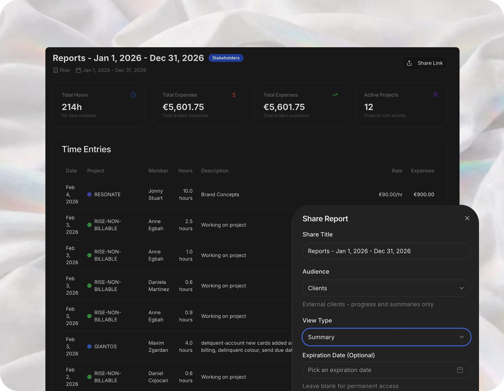
Task: Expand the View Type Summary dropdown
Action: point(386,337)
